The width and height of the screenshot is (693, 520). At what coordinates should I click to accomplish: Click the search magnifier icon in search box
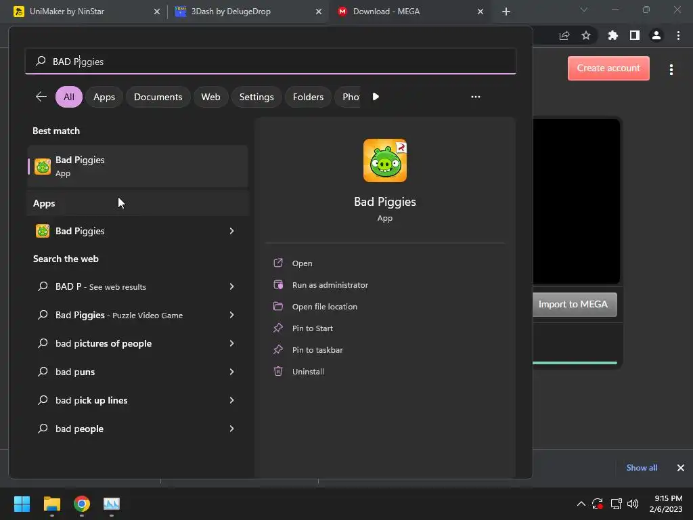click(x=41, y=61)
